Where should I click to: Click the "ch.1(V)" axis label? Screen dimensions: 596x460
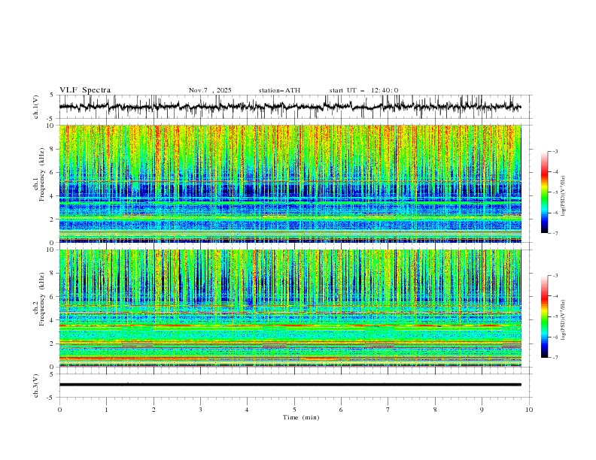(x=36, y=107)
